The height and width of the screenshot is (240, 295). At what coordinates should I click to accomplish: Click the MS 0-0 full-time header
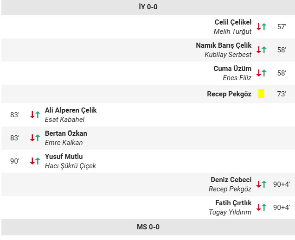click(148, 227)
